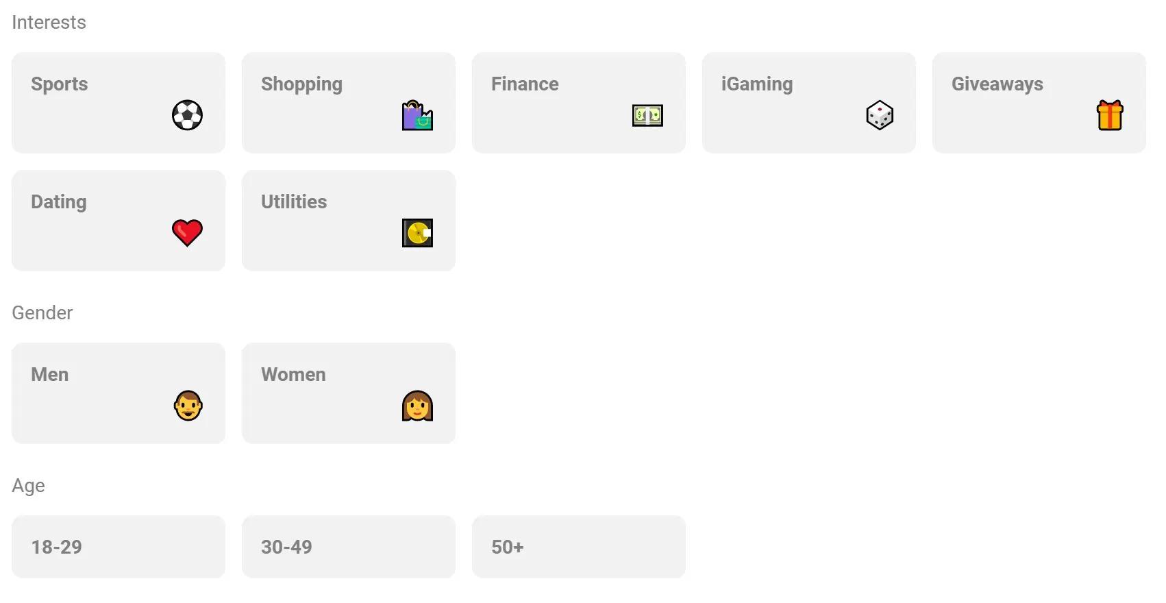1166x603 pixels.
Task: Click the banknote icon on Finance
Action: pos(647,115)
